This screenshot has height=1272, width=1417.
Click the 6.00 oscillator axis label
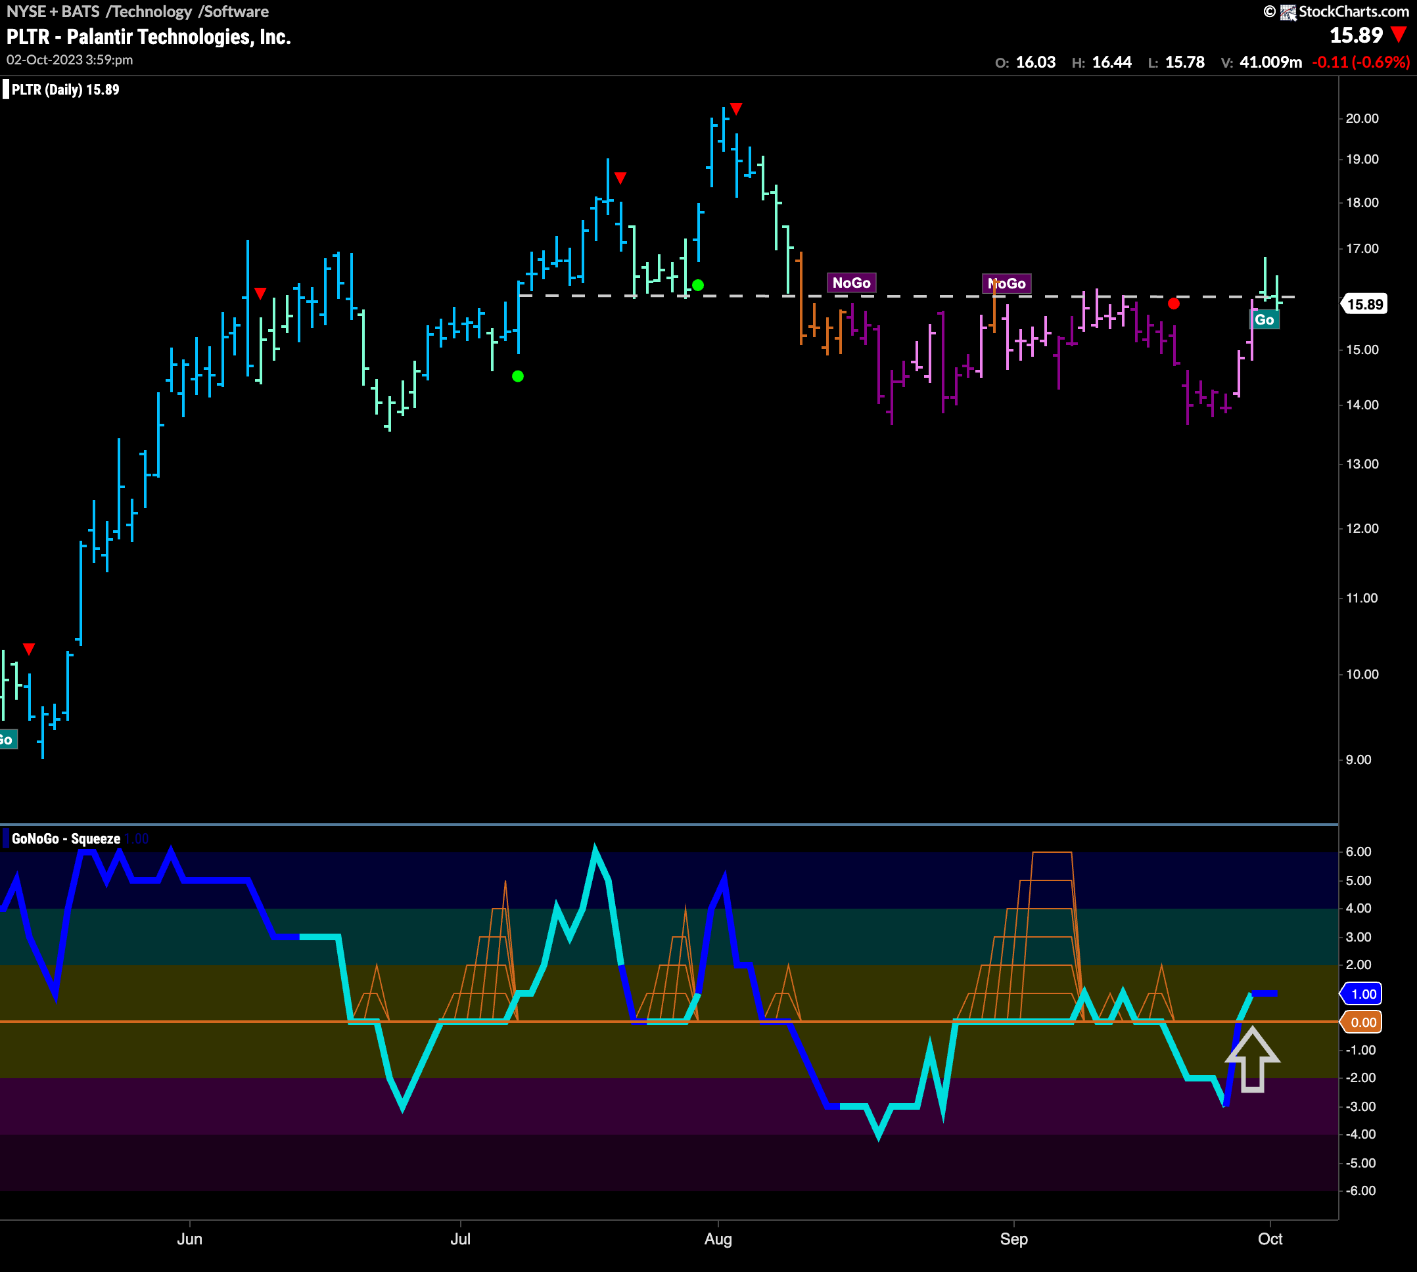(1359, 852)
